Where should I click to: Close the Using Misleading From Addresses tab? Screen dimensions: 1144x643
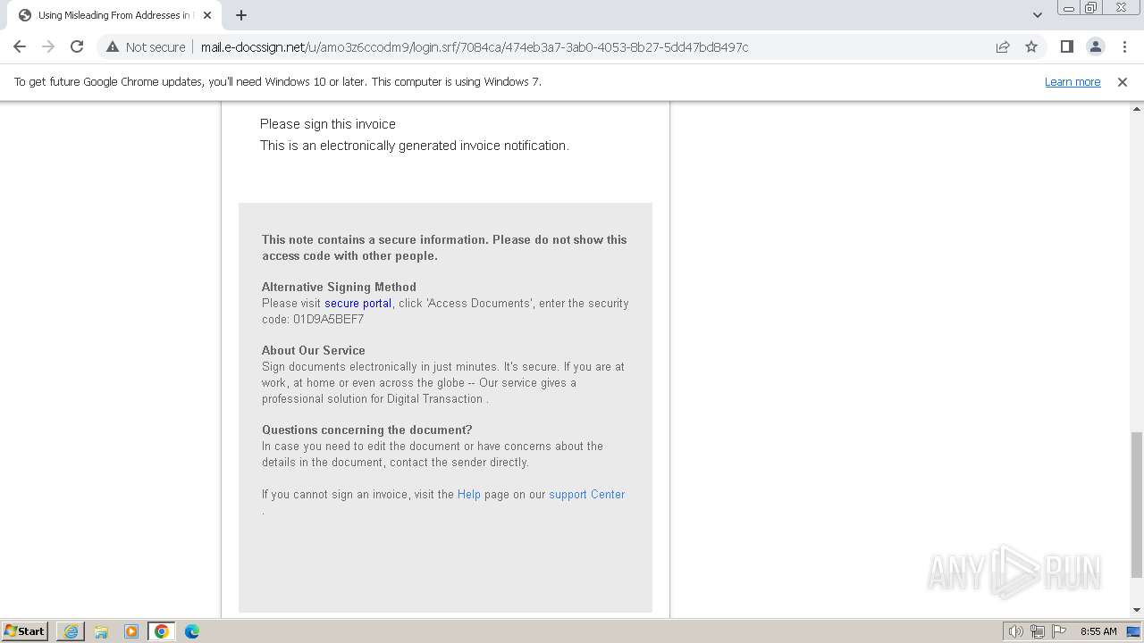tap(207, 15)
